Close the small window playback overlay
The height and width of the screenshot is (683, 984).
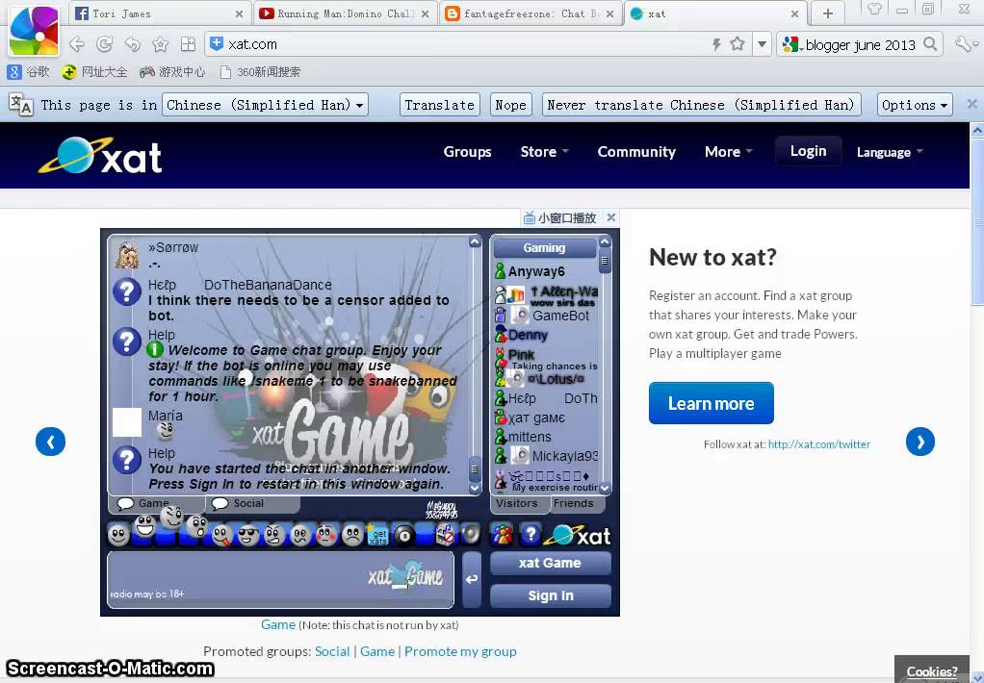coord(611,217)
